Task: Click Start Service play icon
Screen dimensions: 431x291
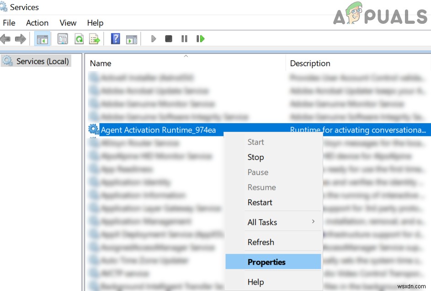Action: (x=154, y=39)
